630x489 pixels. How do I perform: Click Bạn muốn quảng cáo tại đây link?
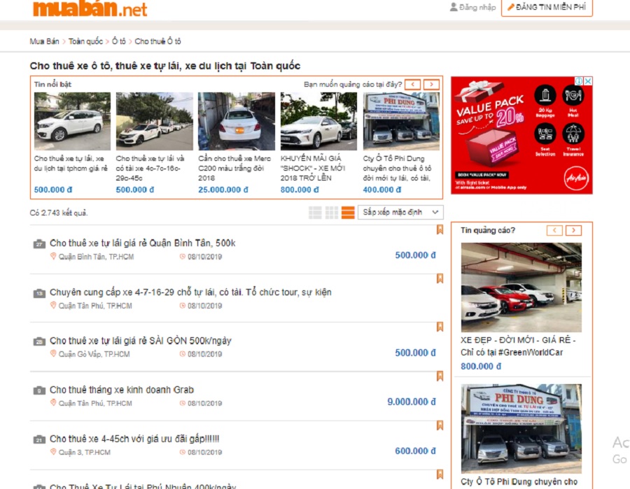353,85
